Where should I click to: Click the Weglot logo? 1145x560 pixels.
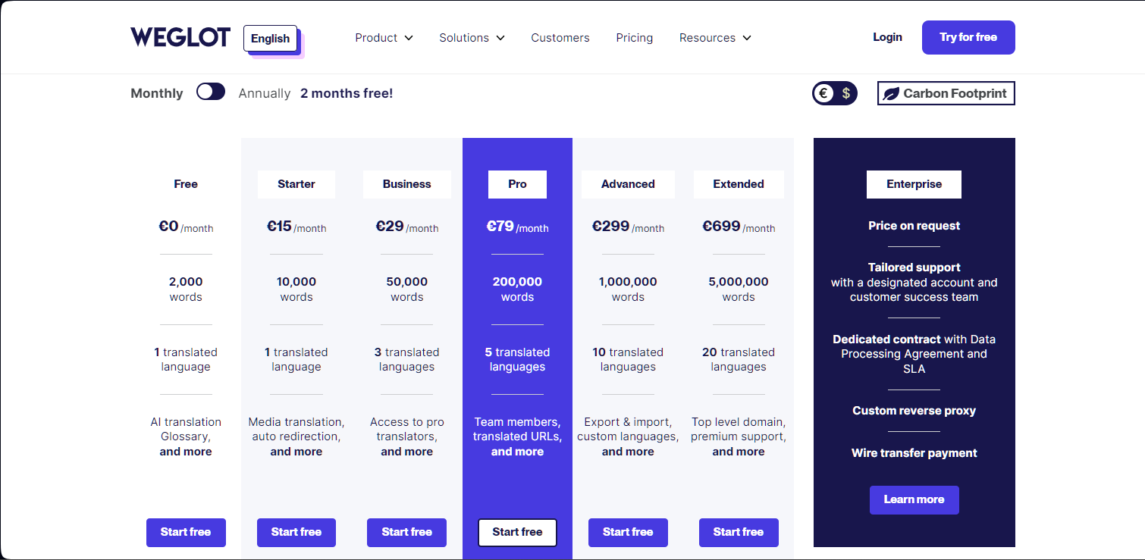(x=180, y=37)
